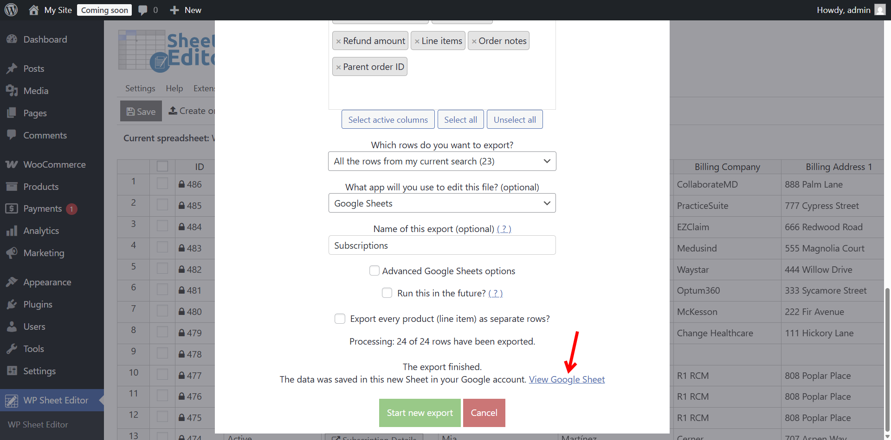Screen dimensions: 891x440
Task: Click the Appearance brush icon
Action: [12, 282]
